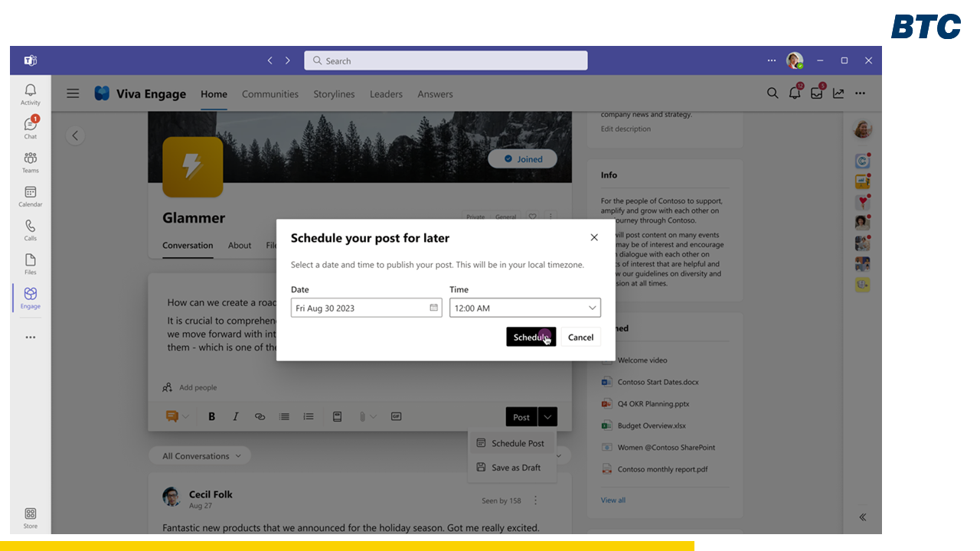Open the analytics chart icon

[838, 93]
